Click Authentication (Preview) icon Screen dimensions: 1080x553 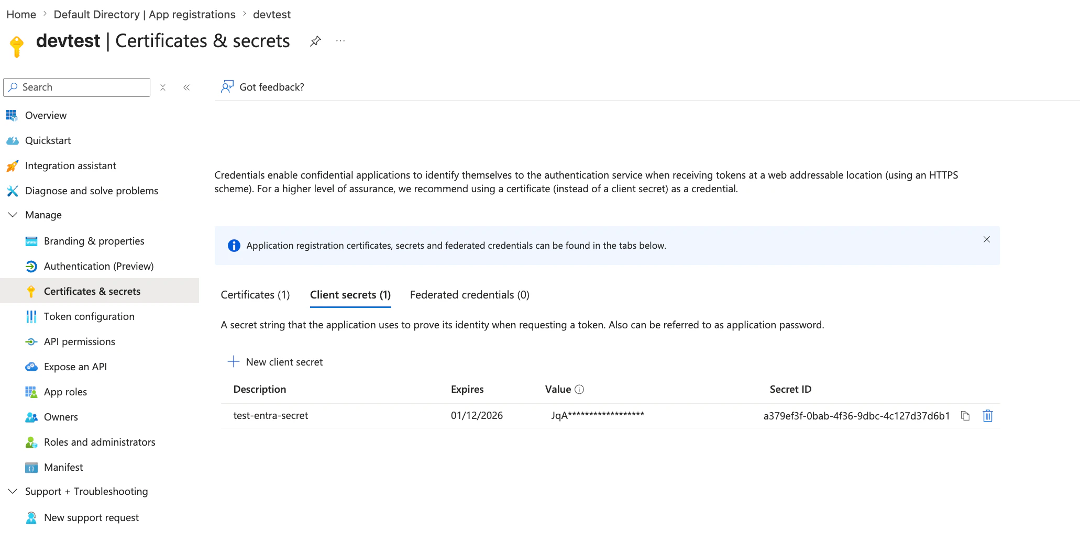pos(31,266)
